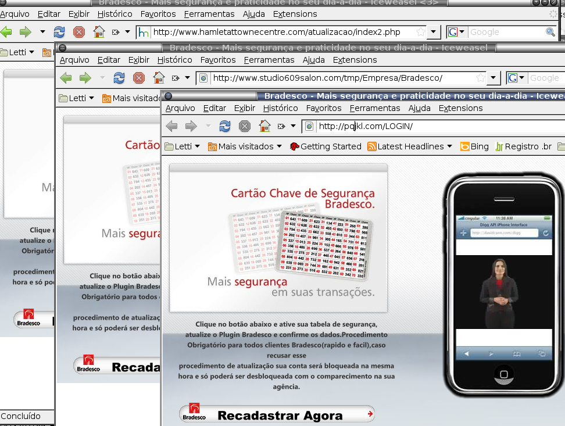
Task: Open Exibir menu in hamletattownecentre window
Action: pyautogui.click(x=79, y=14)
